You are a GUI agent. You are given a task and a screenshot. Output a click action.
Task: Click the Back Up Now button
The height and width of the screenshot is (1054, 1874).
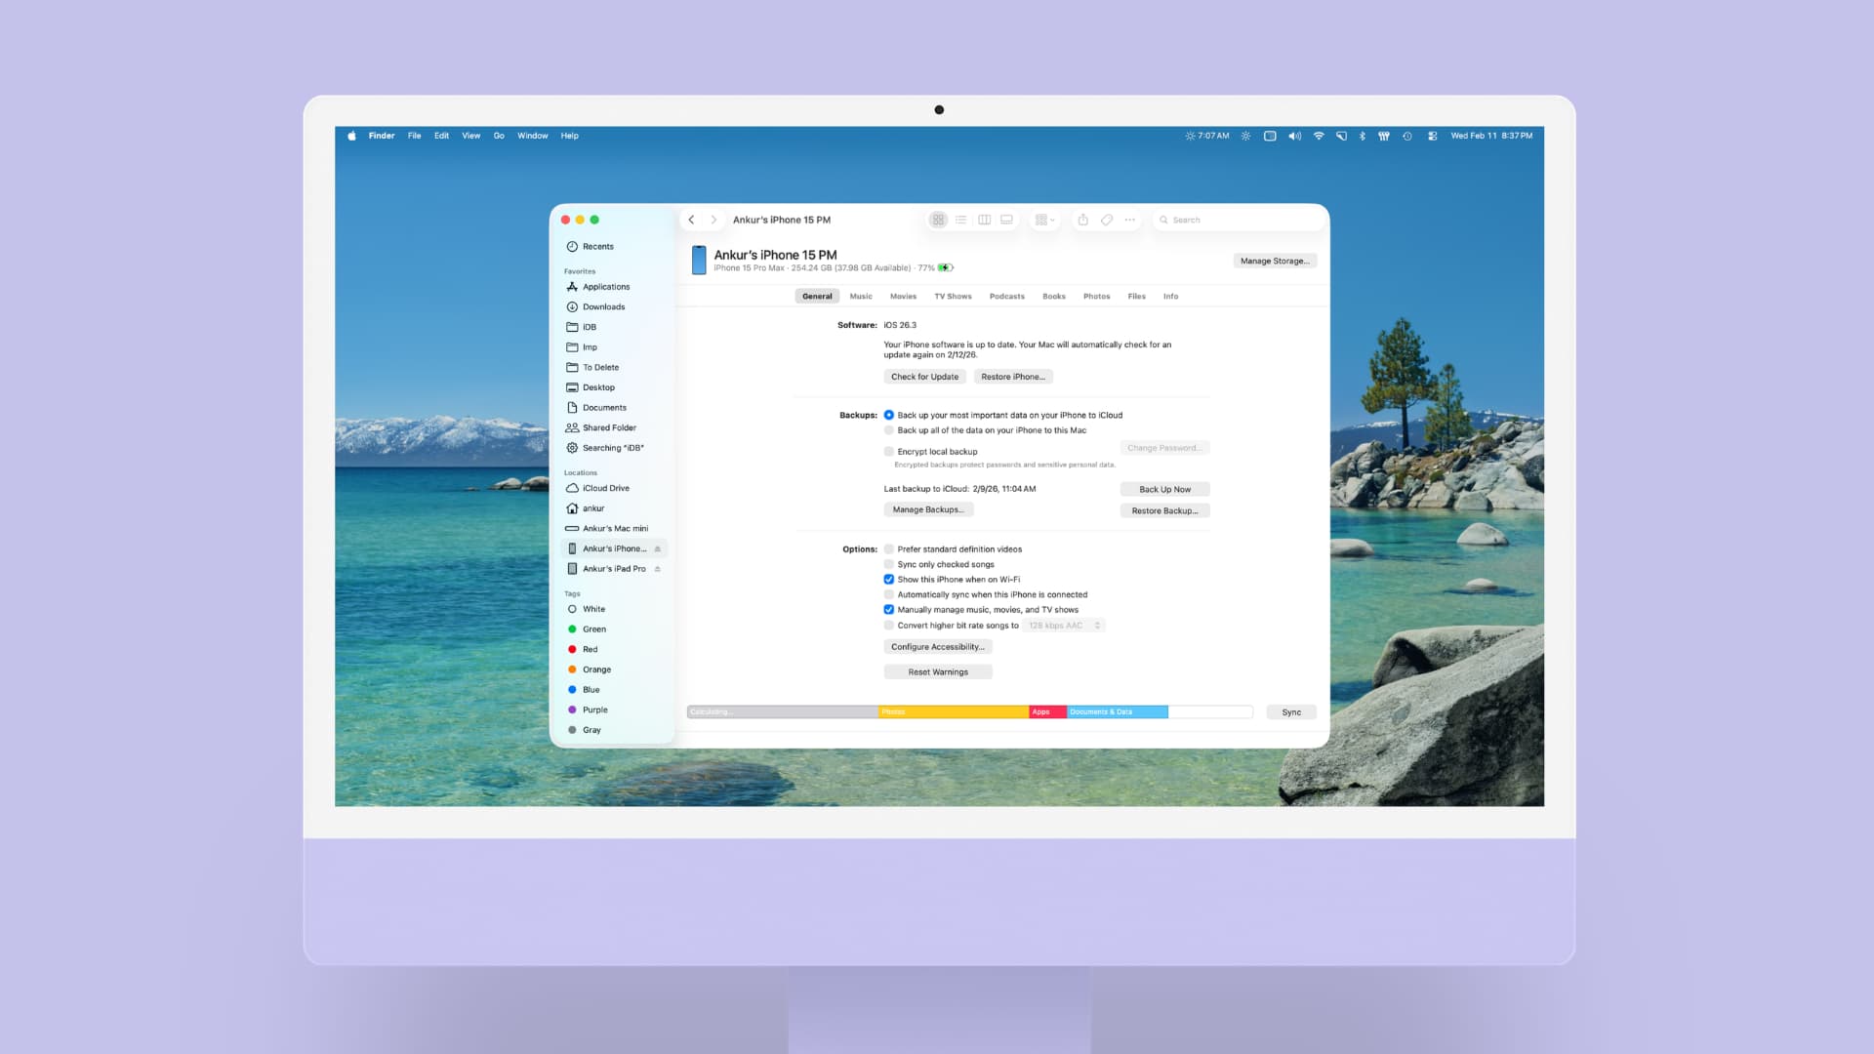click(1164, 489)
